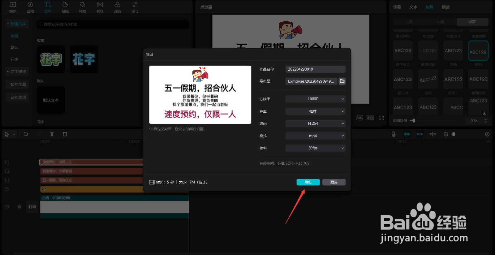The height and width of the screenshot is (255, 495).
Task: Collapse the 新建文本 section
Action: coord(17,24)
